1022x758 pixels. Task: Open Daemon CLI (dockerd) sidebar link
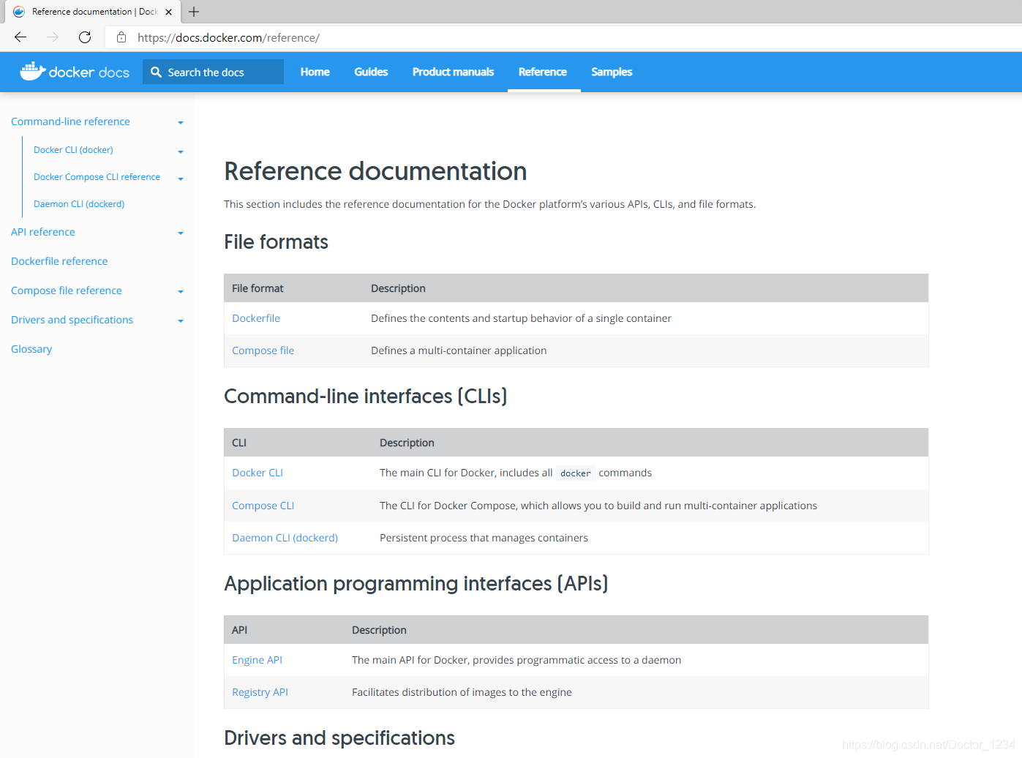pos(79,204)
